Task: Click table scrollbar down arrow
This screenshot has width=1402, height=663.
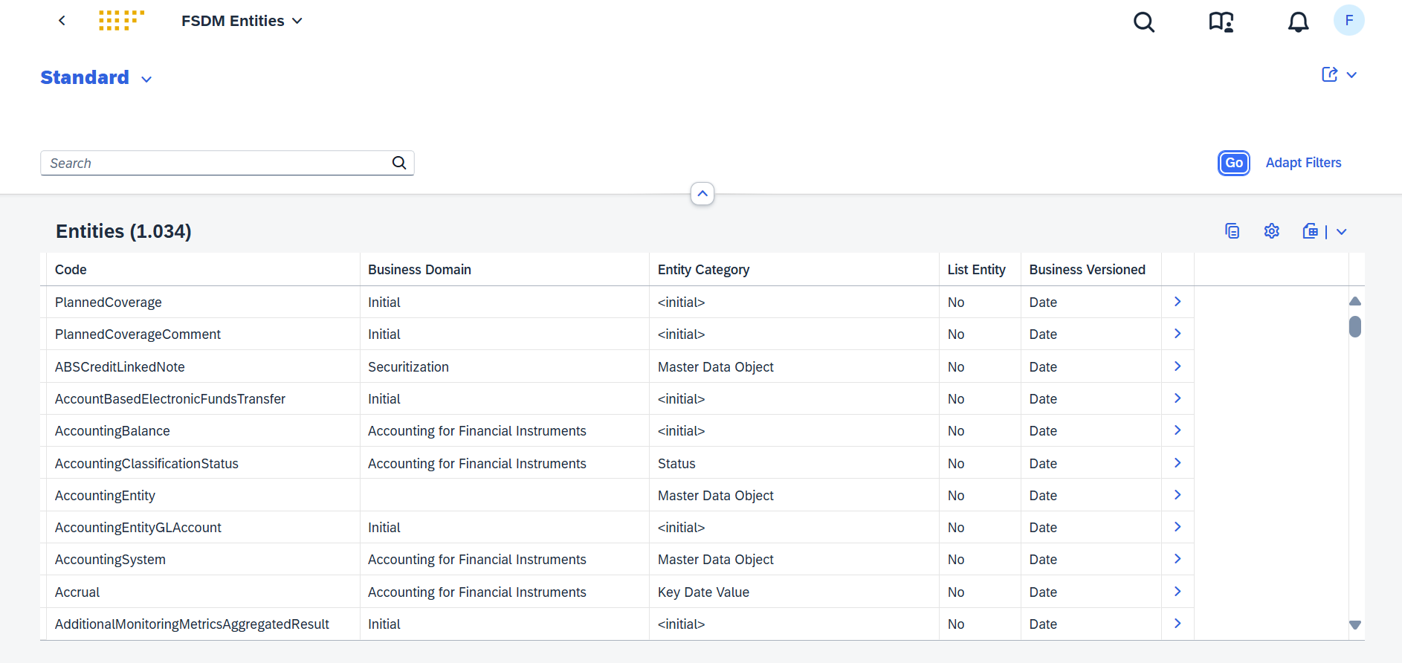Action: click(1355, 625)
